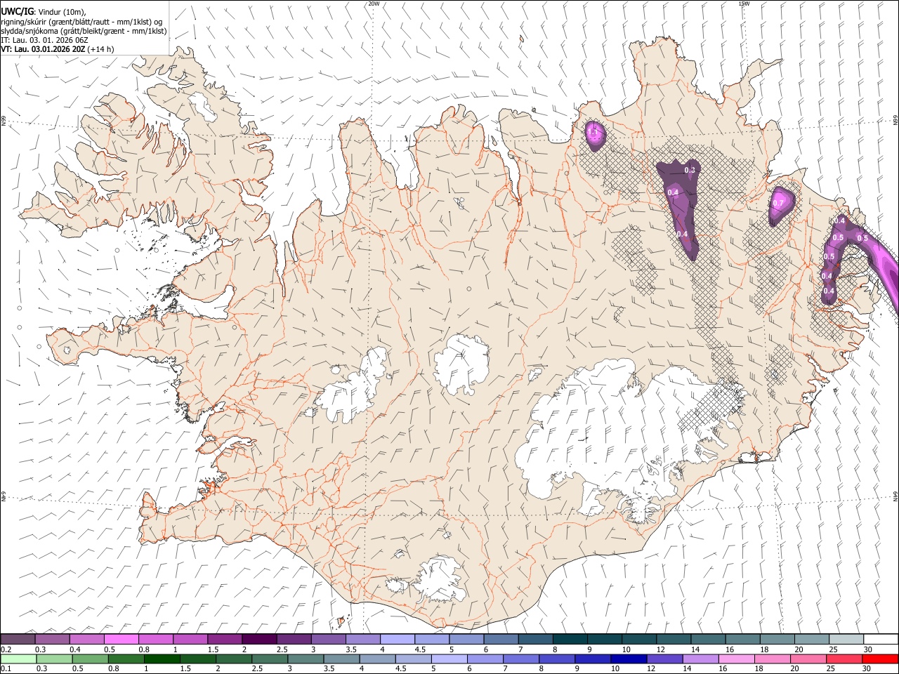Select the light pink rain swatch starting at 16
Viewport: 899px width, 674px height.
(736, 659)
